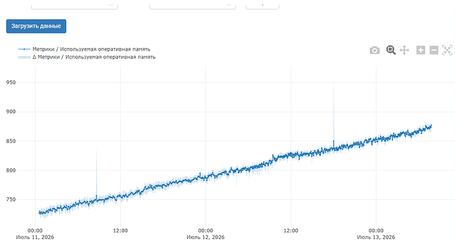Zoom in with the plus icon
Image resolution: width=455 pixels, height=248 pixels.
point(421,50)
